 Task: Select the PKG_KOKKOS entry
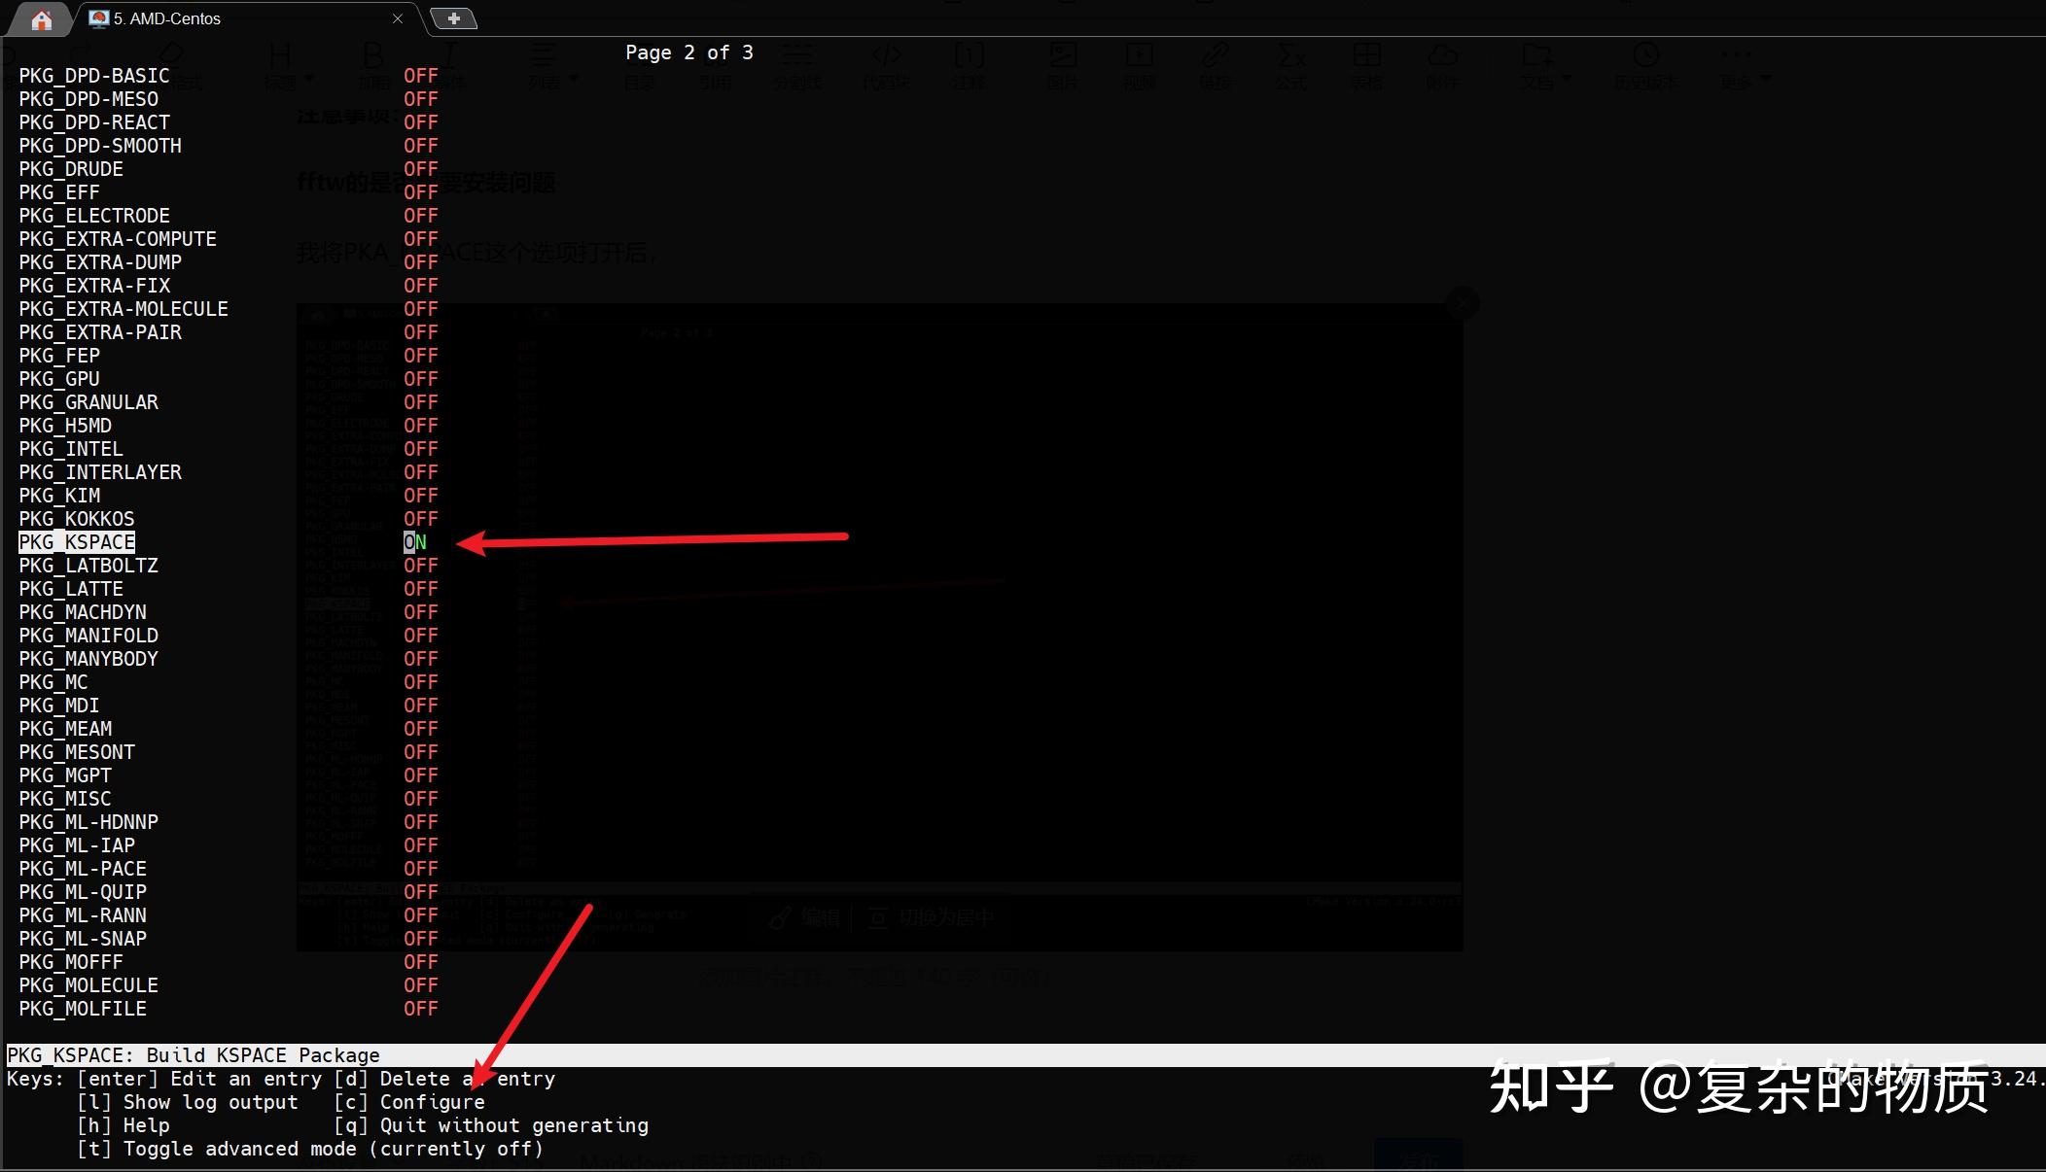click(77, 519)
